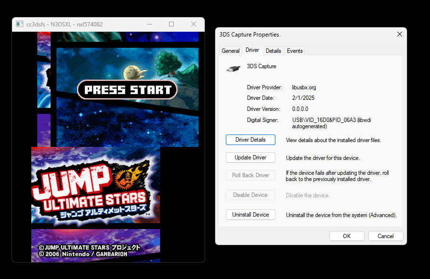Click the cc3dsfs app icon in title bar
Image resolution: width=430 pixels, height=279 pixels.
(19, 24)
